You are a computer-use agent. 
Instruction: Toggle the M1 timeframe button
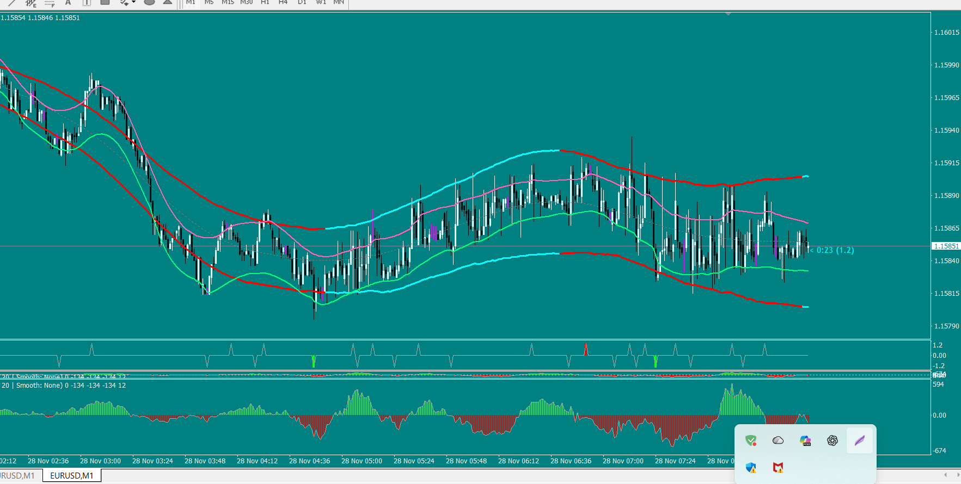coord(191,2)
